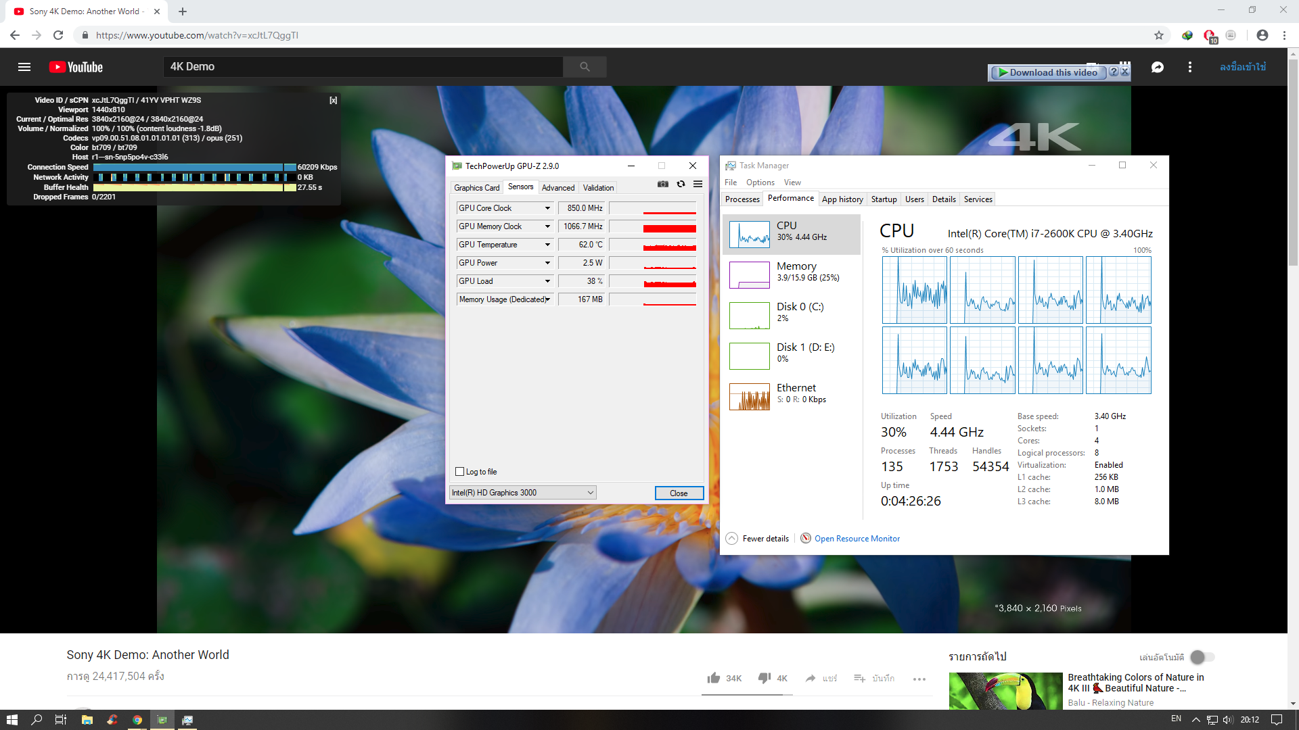Bookmark the page with the star icon
Image resolution: width=1299 pixels, height=730 pixels.
1159,35
